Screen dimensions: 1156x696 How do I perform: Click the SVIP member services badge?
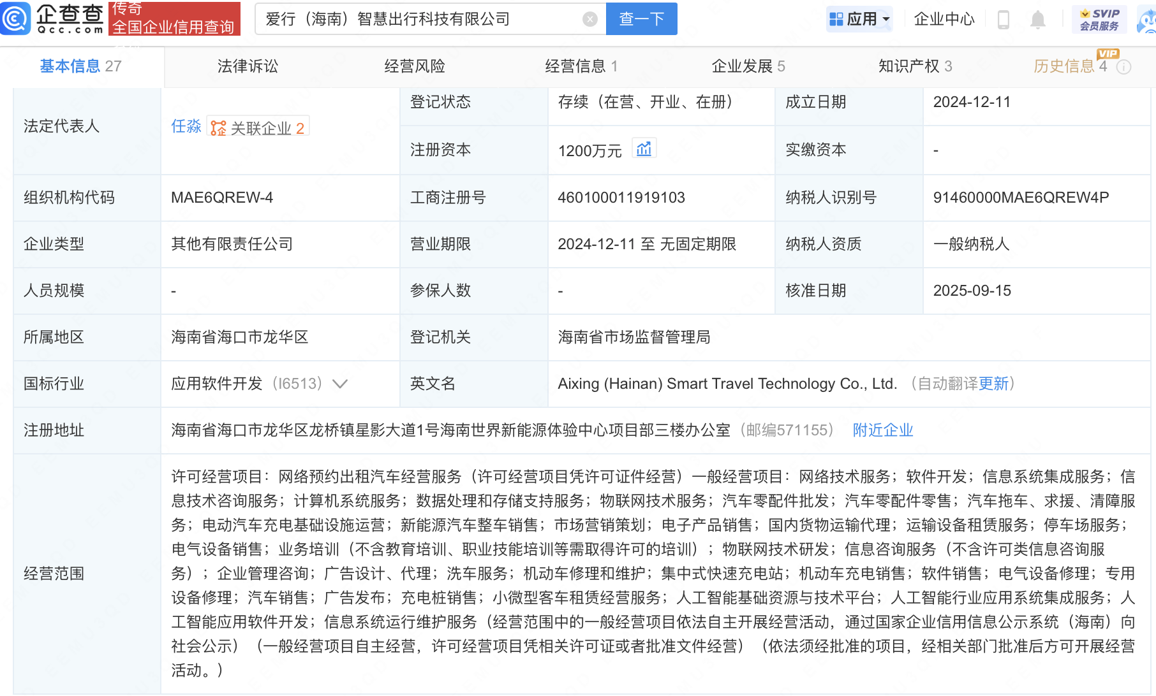[x=1099, y=19]
